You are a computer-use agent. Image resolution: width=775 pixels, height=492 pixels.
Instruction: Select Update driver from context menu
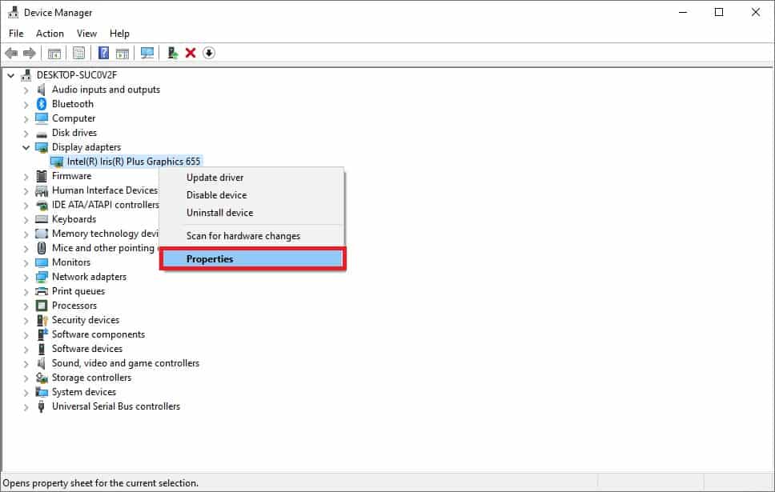pyautogui.click(x=215, y=178)
